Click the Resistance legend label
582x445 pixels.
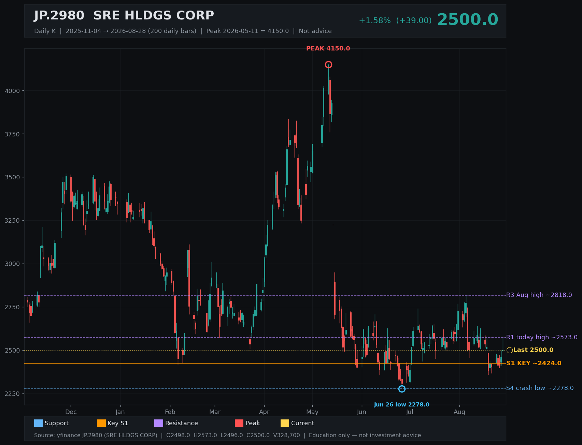pyautogui.click(x=182, y=423)
